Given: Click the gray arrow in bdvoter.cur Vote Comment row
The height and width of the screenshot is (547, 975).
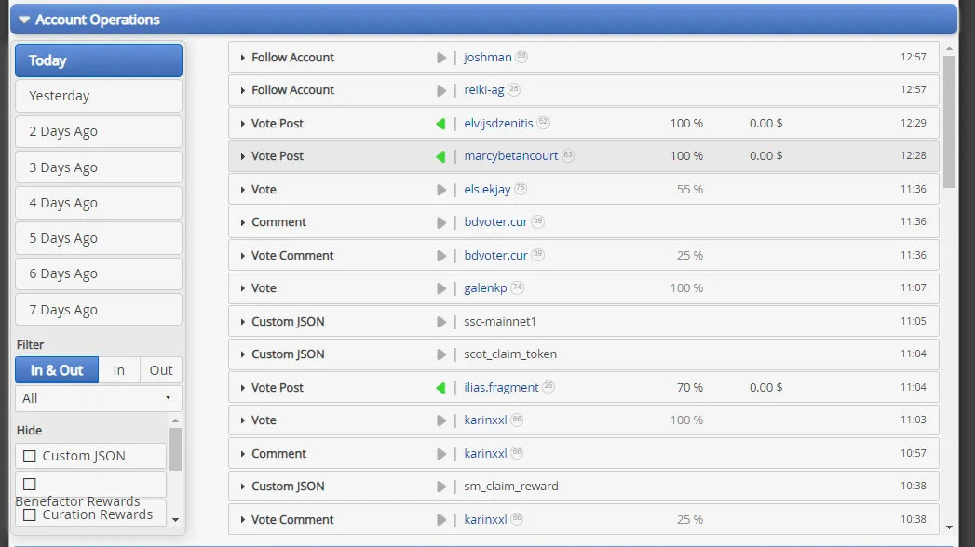Looking at the screenshot, I should click(x=440, y=256).
